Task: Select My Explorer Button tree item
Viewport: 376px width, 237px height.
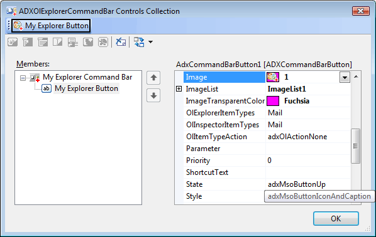Action: tap(86, 88)
